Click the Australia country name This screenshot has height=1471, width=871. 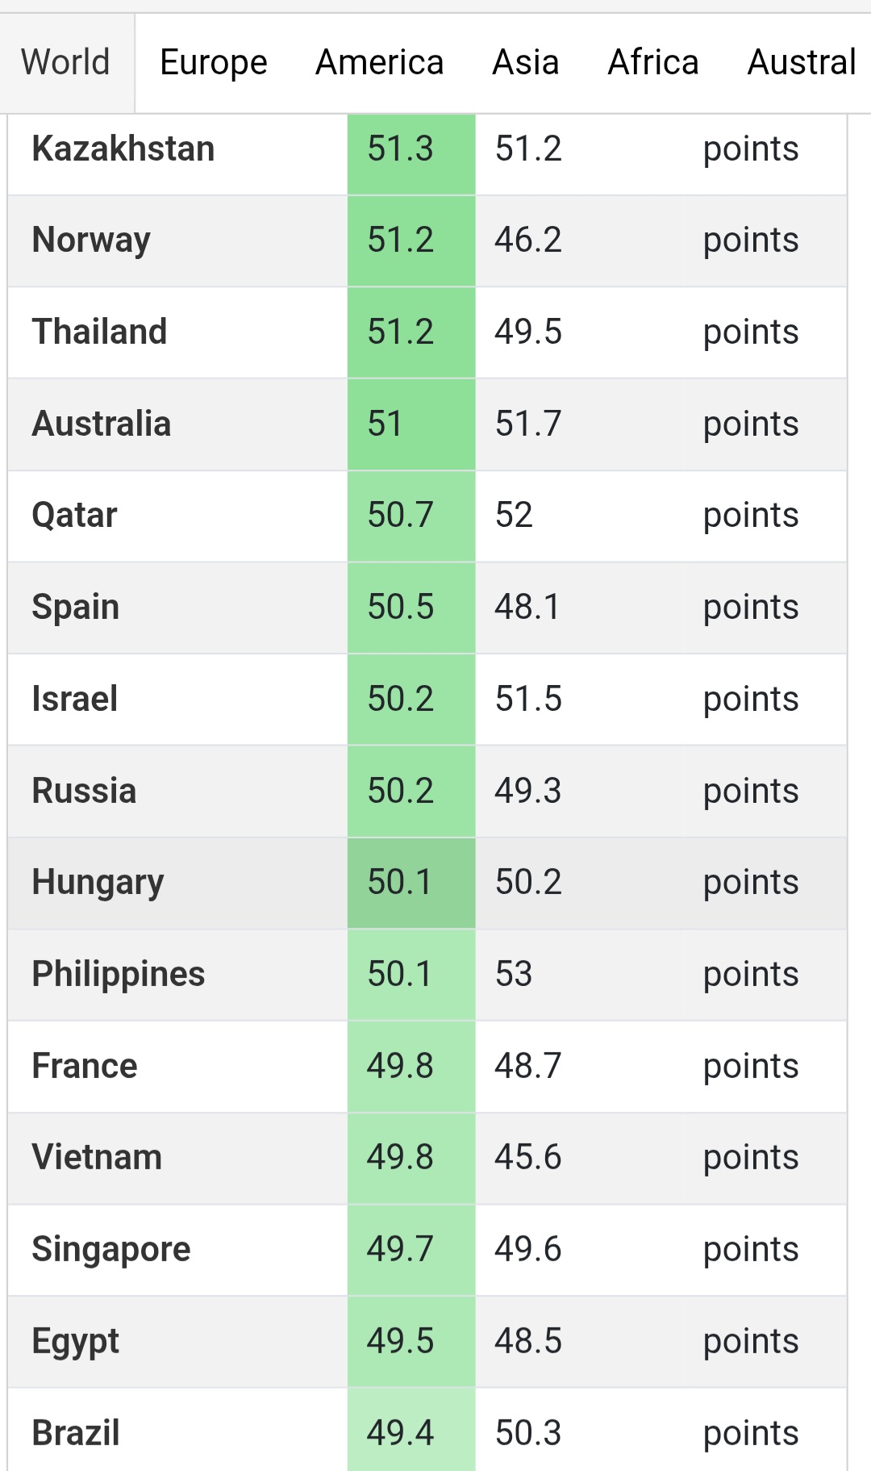(x=102, y=424)
